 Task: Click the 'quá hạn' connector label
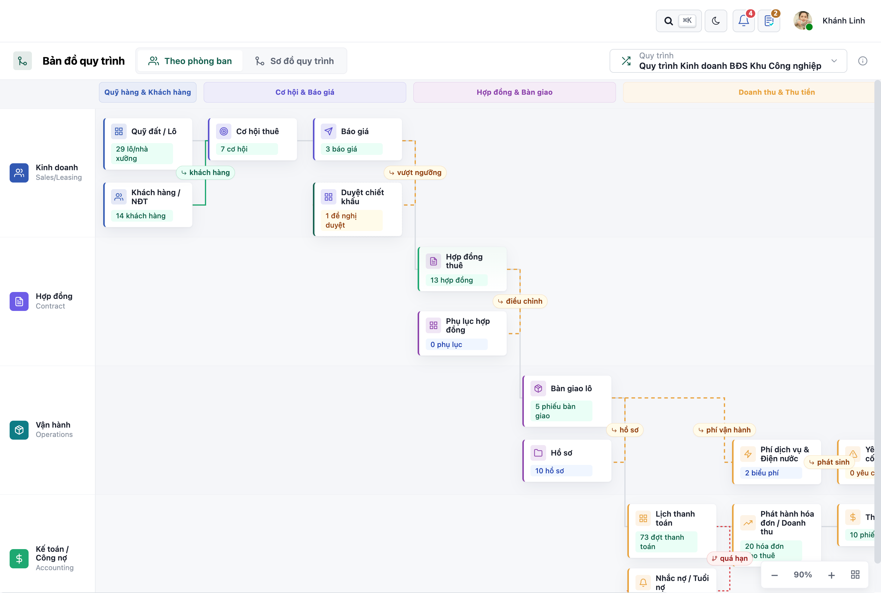click(730, 558)
